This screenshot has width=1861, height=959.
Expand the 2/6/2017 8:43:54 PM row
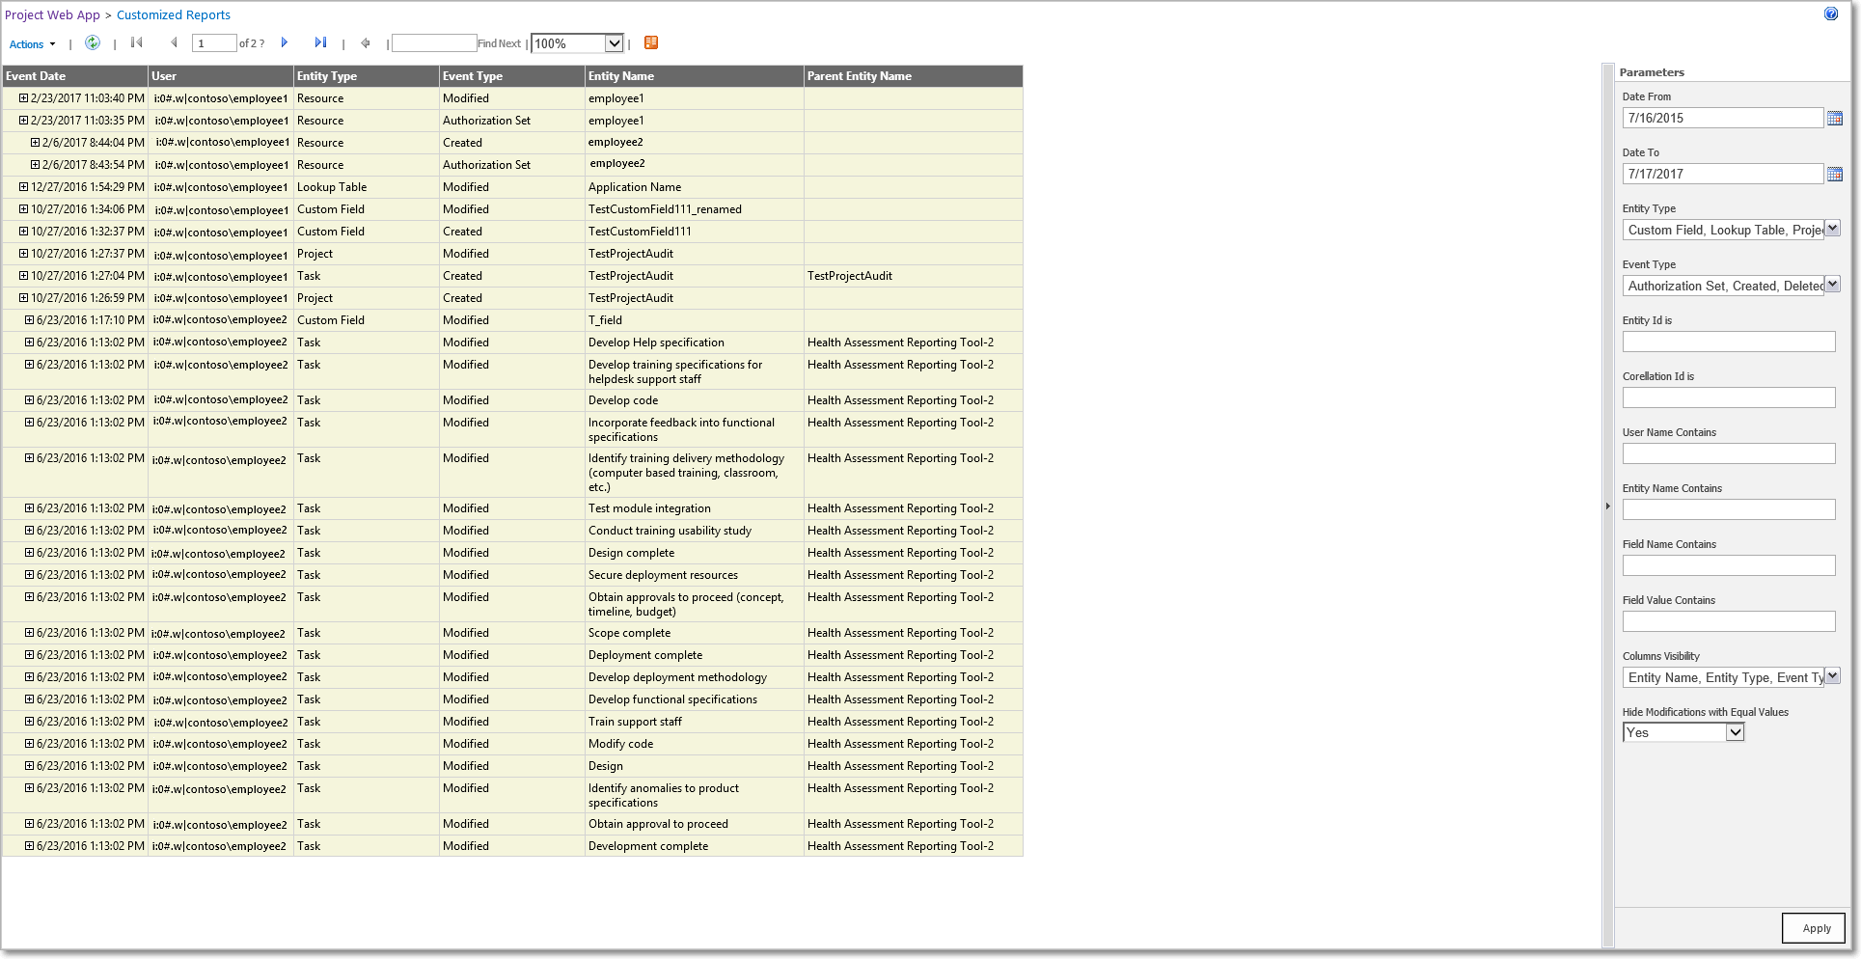coord(36,165)
